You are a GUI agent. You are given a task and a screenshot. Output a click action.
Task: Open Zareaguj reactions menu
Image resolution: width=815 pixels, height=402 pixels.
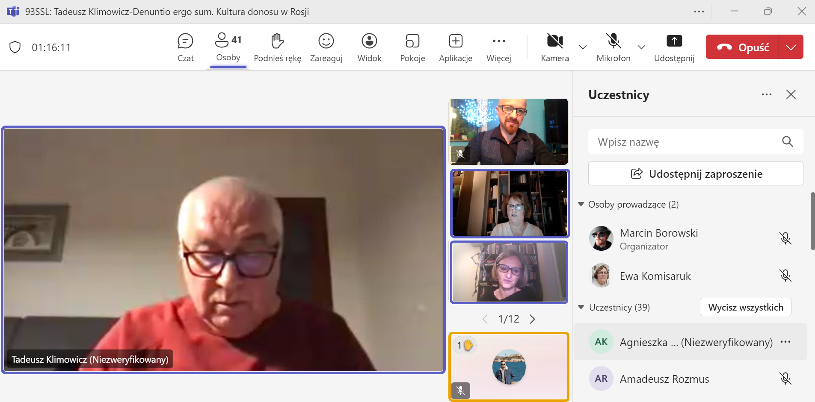pos(326,48)
